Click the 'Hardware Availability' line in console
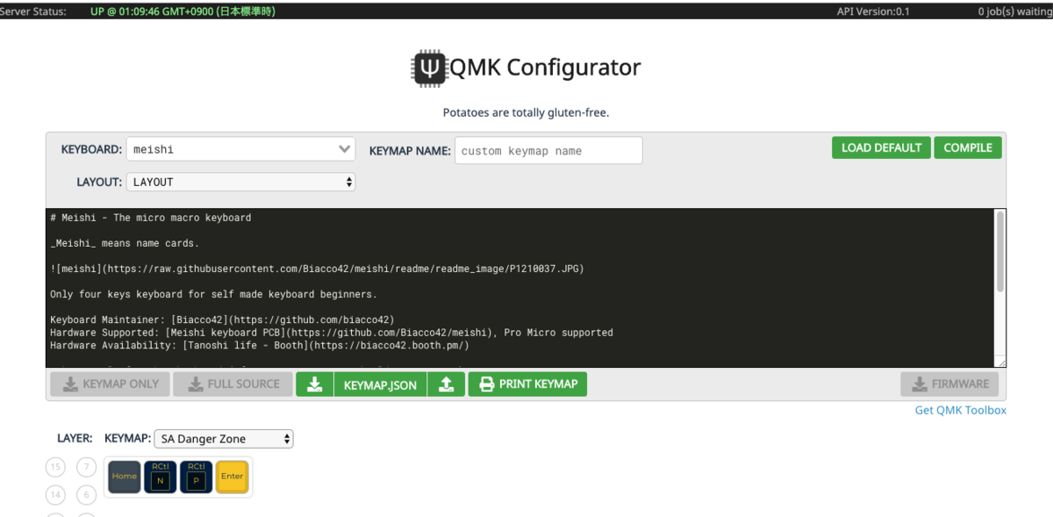The width and height of the screenshot is (1053, 517). [260, 345]
